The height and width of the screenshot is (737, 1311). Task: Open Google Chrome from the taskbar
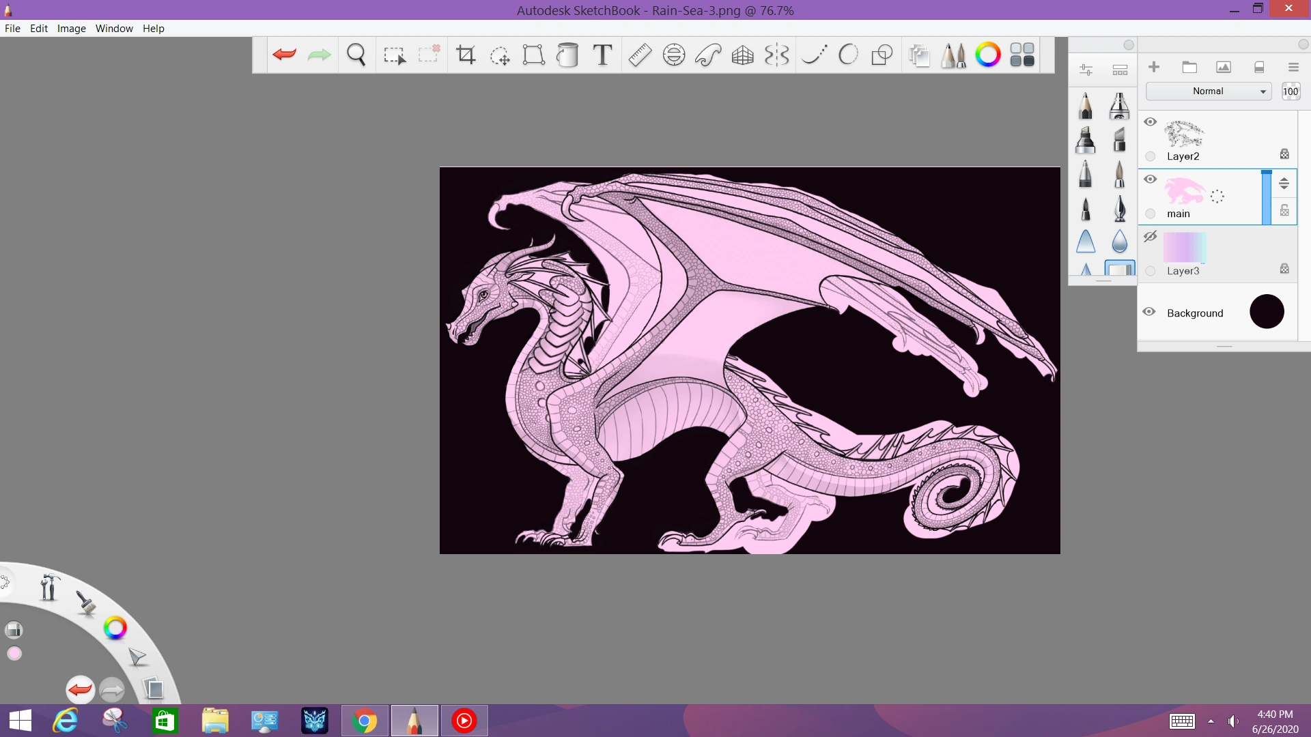pos(365,721)
